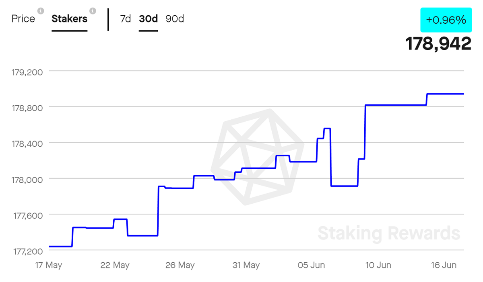
Task: Click the info icon next to Price
Action: pyautogui.click(x=40, y=10)
